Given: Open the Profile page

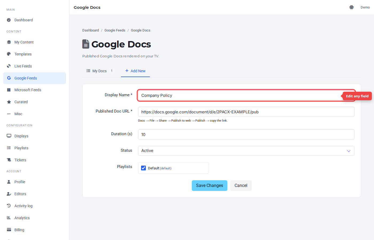Looking at the screenshot, I should 34,182.
